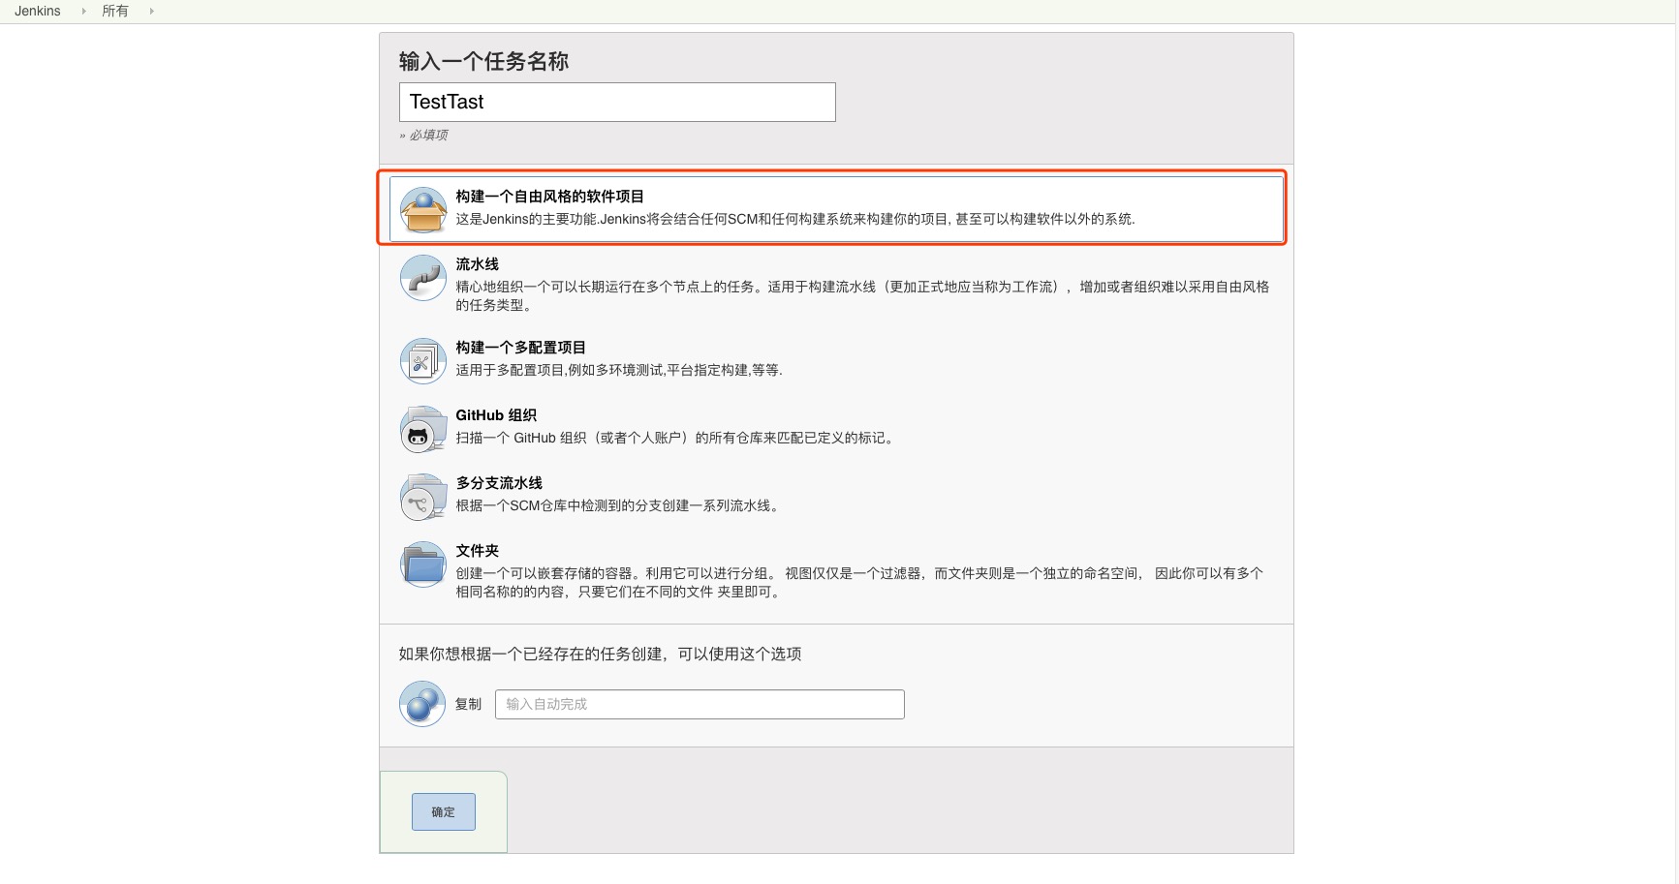Screen dimensions: 1679x884
Task: Click the freestyle description mentioning SCM
Action: tap(795, 219)
